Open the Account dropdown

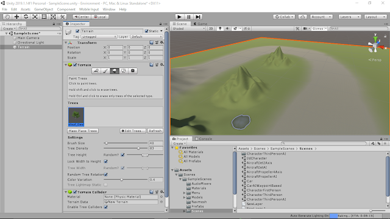pos(321,17)
